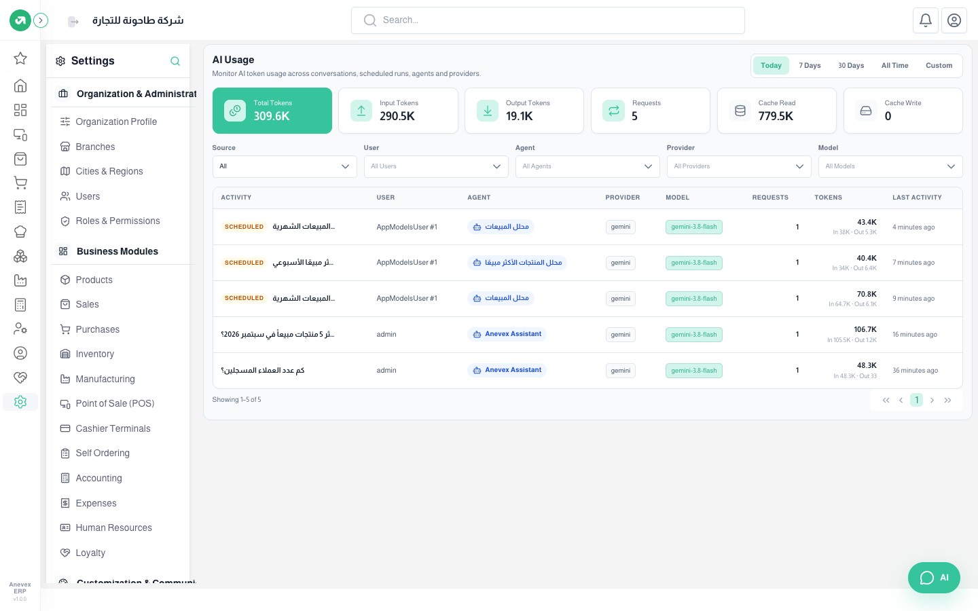This screenshot has width=978, height=611.
Task: Click the favorites star icon in sidebar
Action: click(x=20, y=58)
